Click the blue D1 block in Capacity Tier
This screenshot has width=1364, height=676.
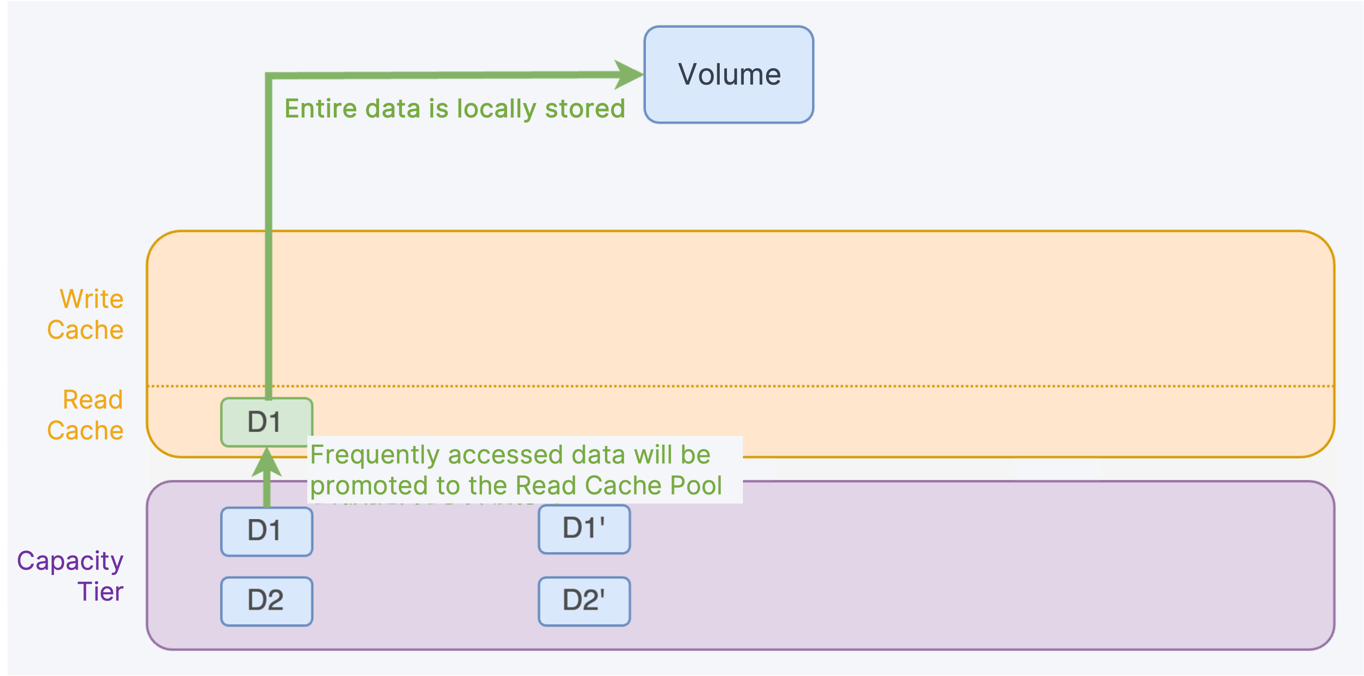coord(266,532)
